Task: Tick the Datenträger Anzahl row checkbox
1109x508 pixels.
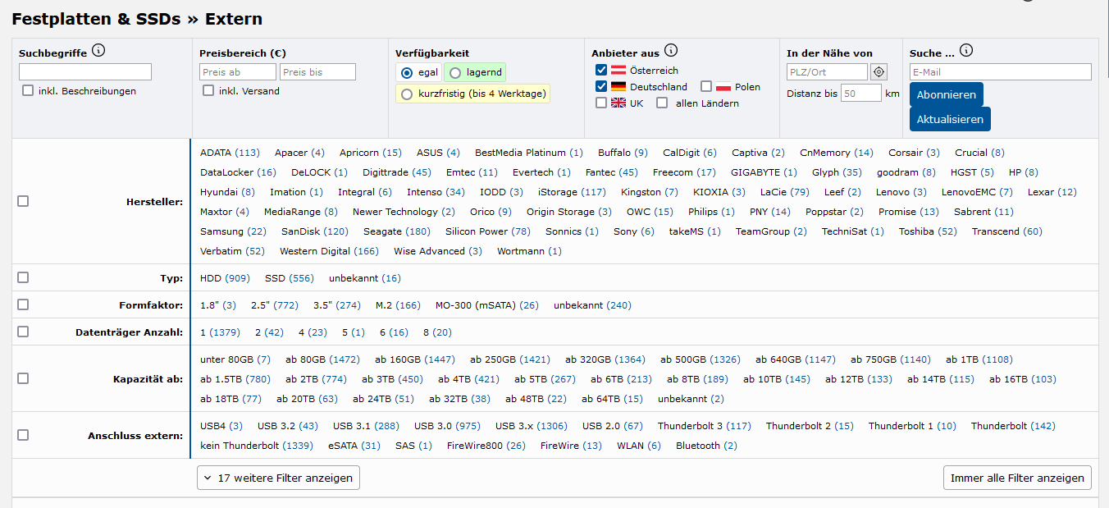Action: point(23,332)
